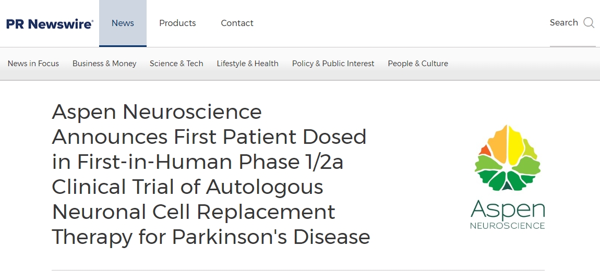
Task: Click the NEUROSCIENCE text in the logo
Action: pyautogui.click(x=507, y=226)
